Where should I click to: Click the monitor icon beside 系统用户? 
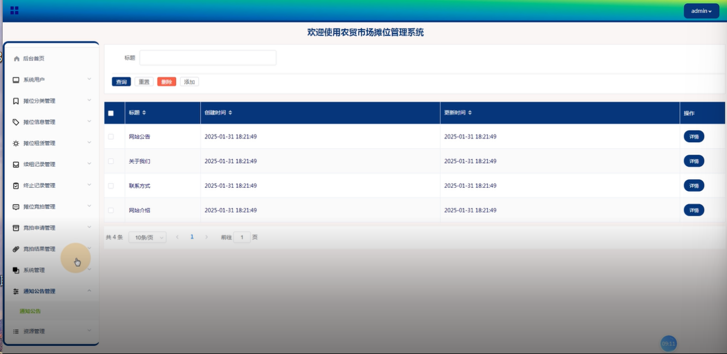click(x=16, y=80)
